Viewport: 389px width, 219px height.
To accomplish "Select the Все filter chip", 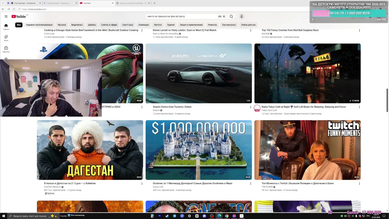I will [x=19, y=25].
